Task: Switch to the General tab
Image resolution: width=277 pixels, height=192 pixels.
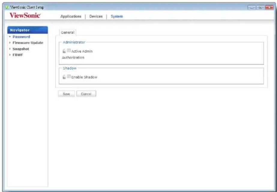Action: point(68,32)
